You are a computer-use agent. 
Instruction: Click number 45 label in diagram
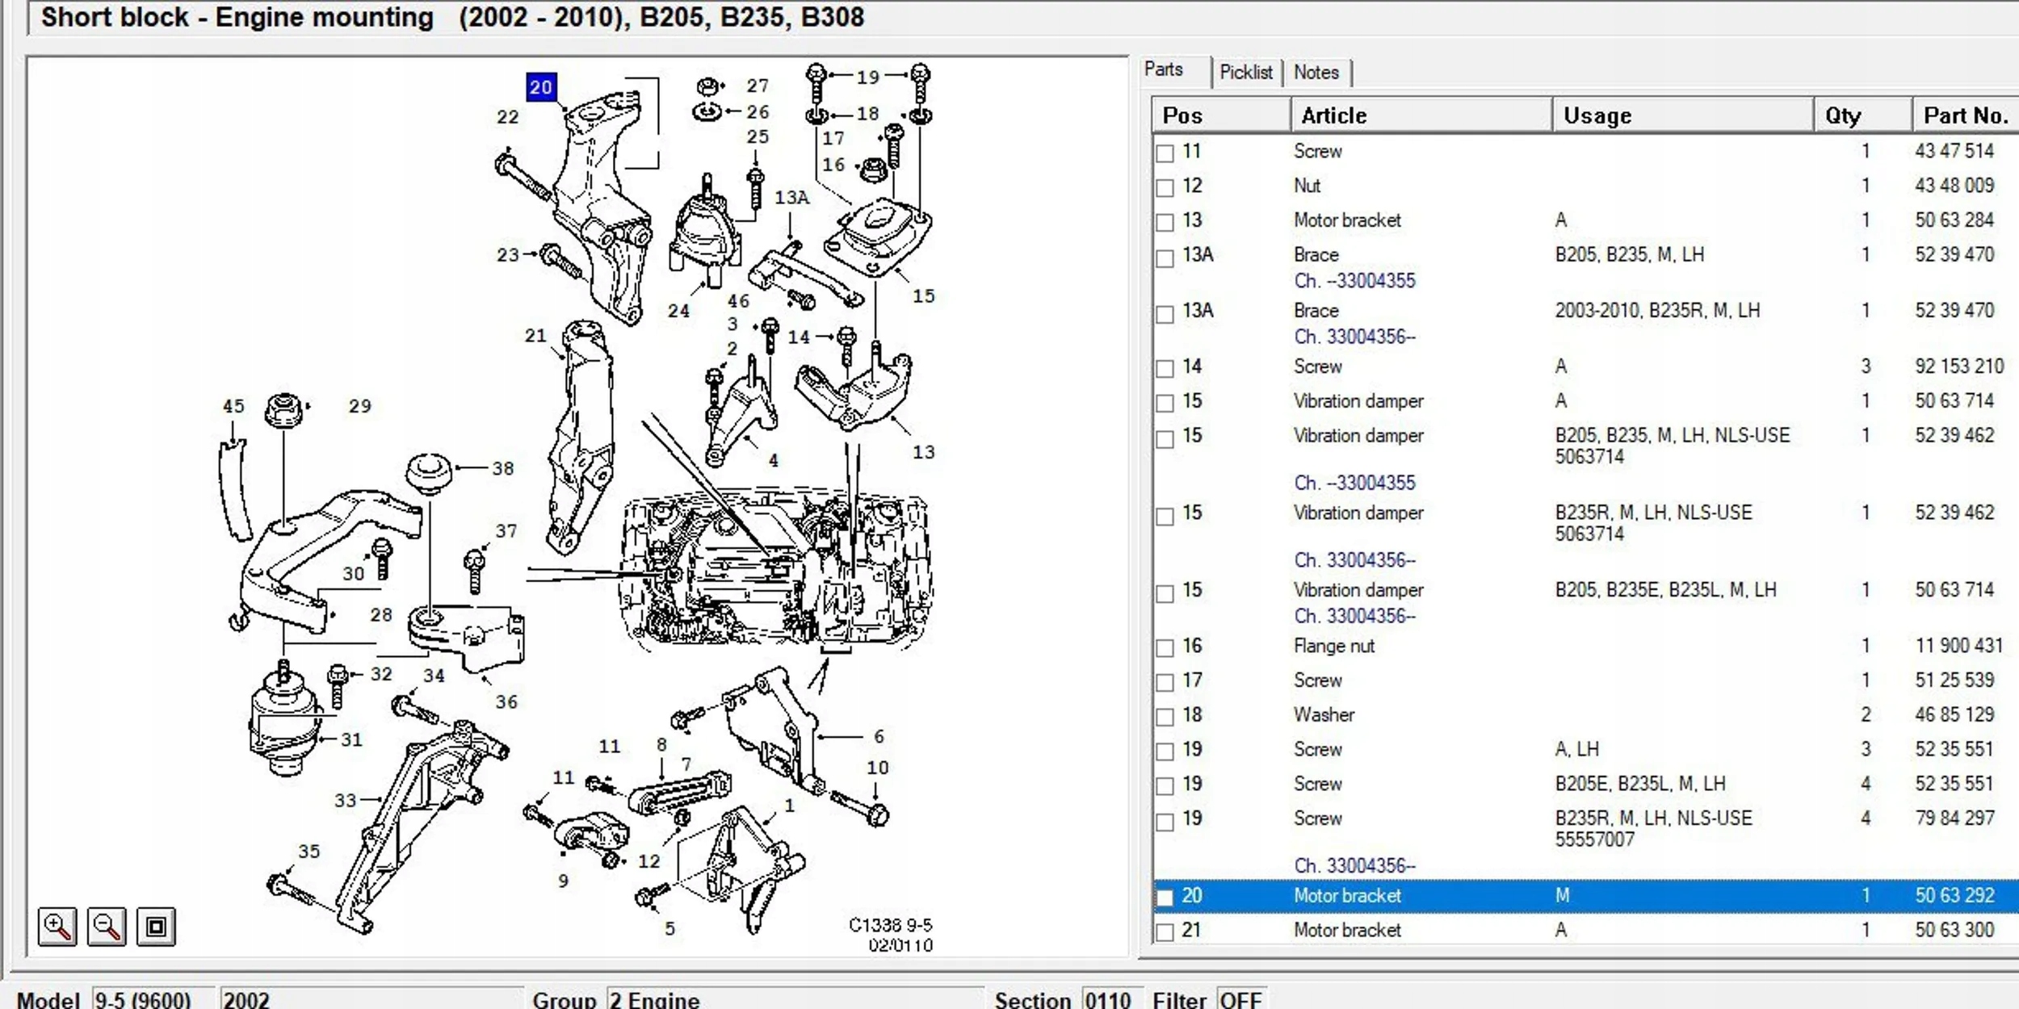tap(233, 406)
